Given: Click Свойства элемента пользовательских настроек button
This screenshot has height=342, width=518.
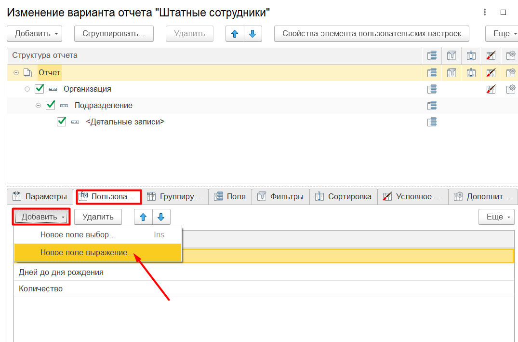Looking at the screenshot, I should 372,34.
